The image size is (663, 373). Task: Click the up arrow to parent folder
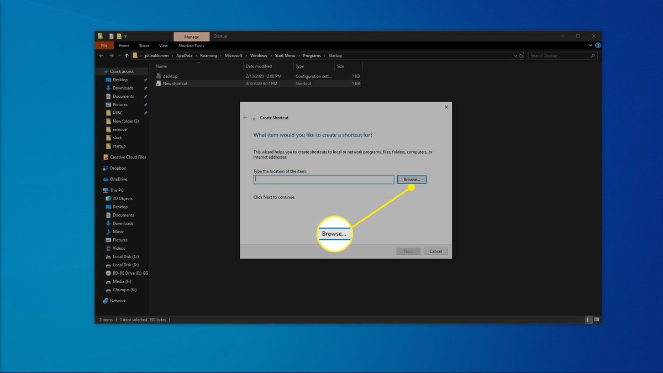(x=127, y=55)
